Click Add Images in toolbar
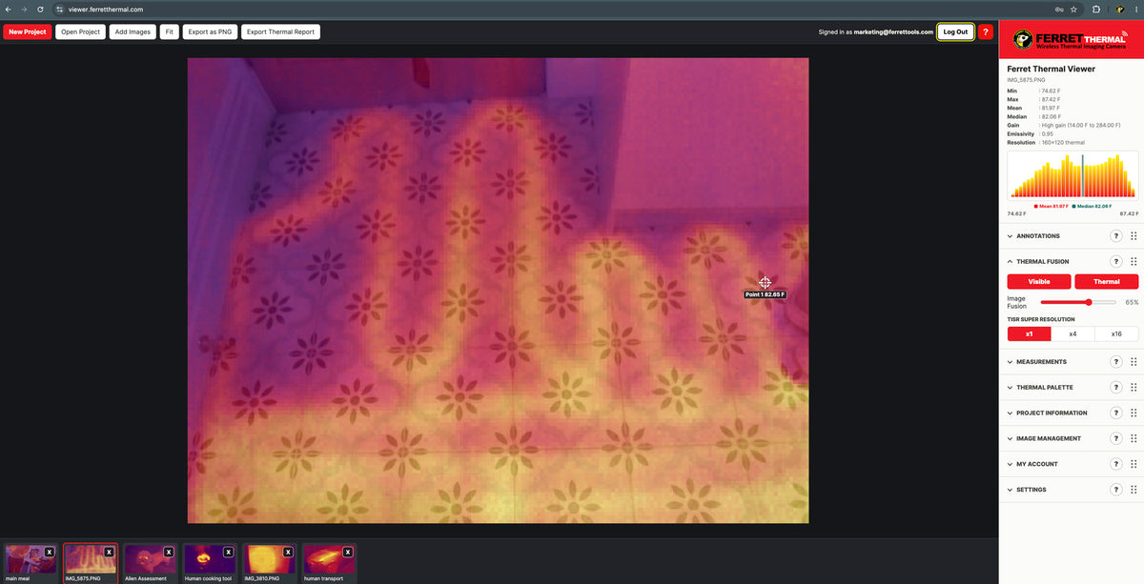The width and height of the screenshot is (1144, 584). [x=133, y=31]
